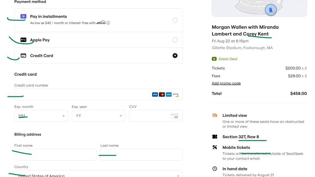Click the Total $458.00 amount
The height and width of the screenshot is (177, 315).
298,93
